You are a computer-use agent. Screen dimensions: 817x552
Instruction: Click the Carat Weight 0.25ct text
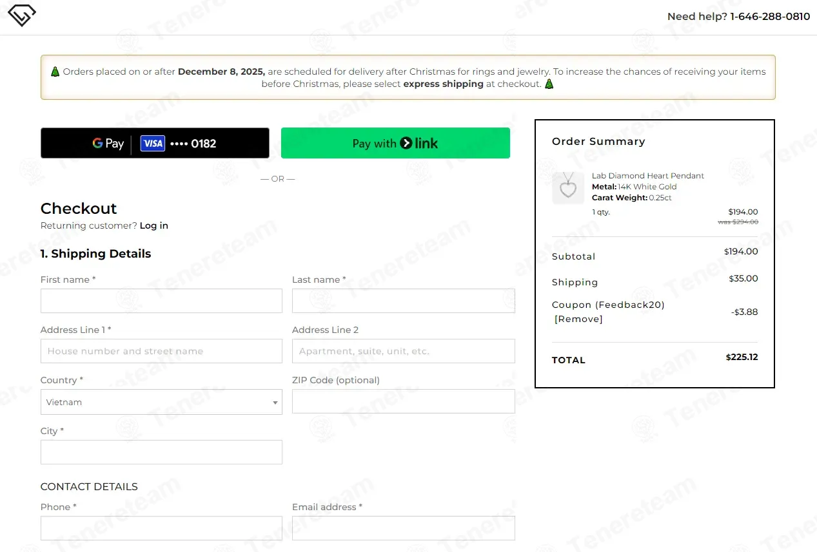pyautogui.click(x=632, y=198)
